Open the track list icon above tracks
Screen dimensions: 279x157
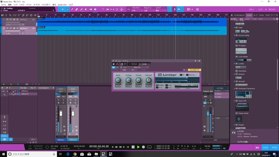click(2, 15)
